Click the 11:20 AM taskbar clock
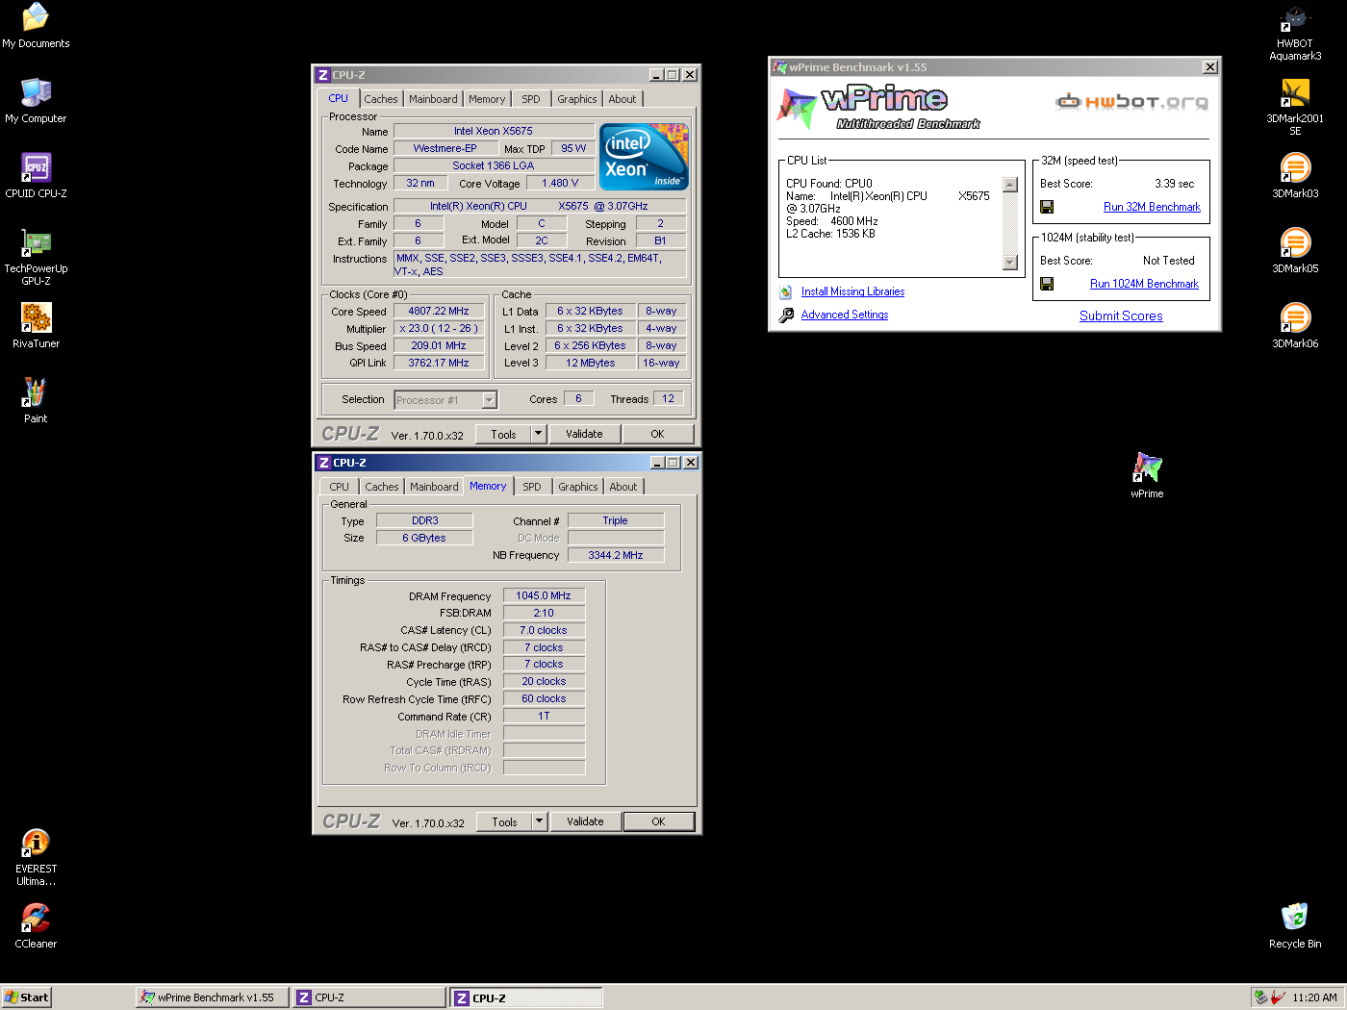The height and width of the screenshot is (1010, 1347). [1314, 997]
